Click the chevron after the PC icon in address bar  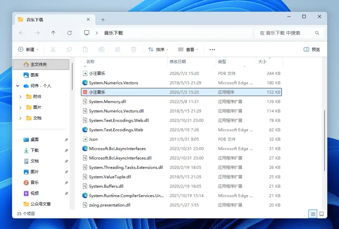click(97, 33)
